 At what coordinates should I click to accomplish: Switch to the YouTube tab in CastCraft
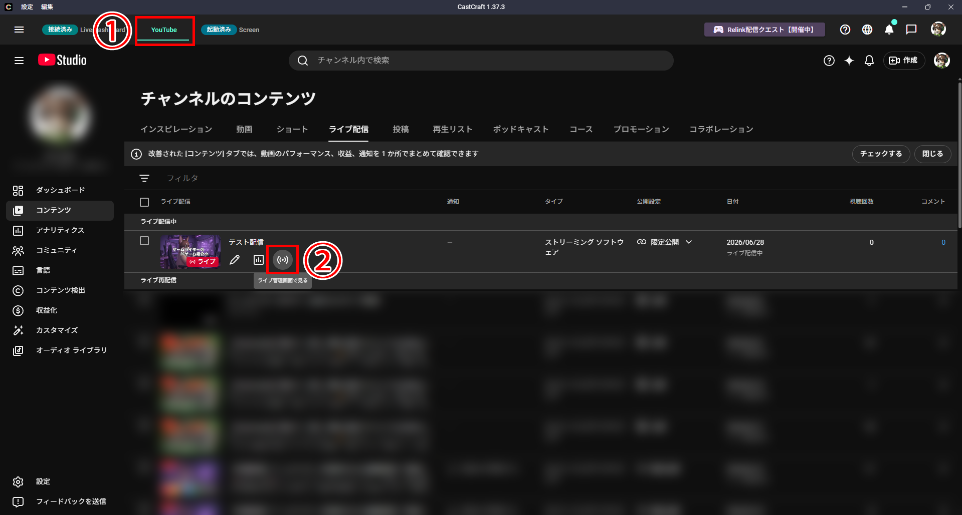pyautogui.click(x=164, y=30)
